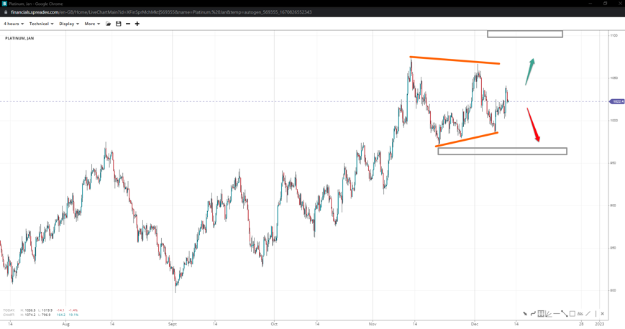The width and height of the screenshot is (625, 329).
Task: Select the arrow drawing tool
Action: [x=525, y=314]
